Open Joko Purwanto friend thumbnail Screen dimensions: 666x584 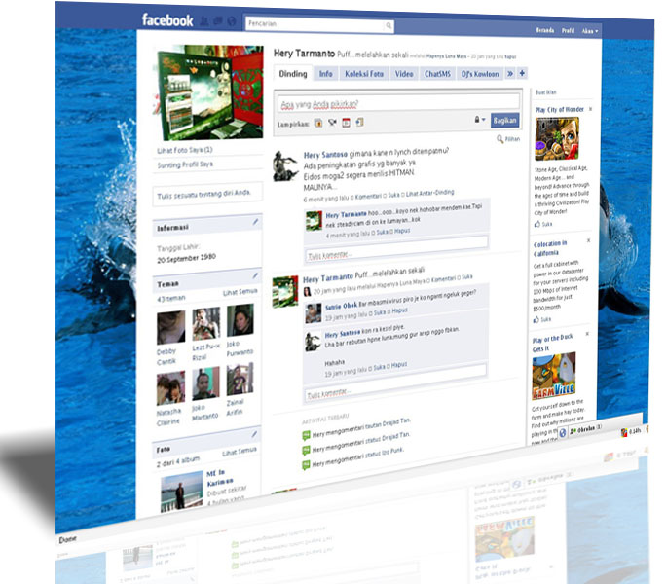240,320
